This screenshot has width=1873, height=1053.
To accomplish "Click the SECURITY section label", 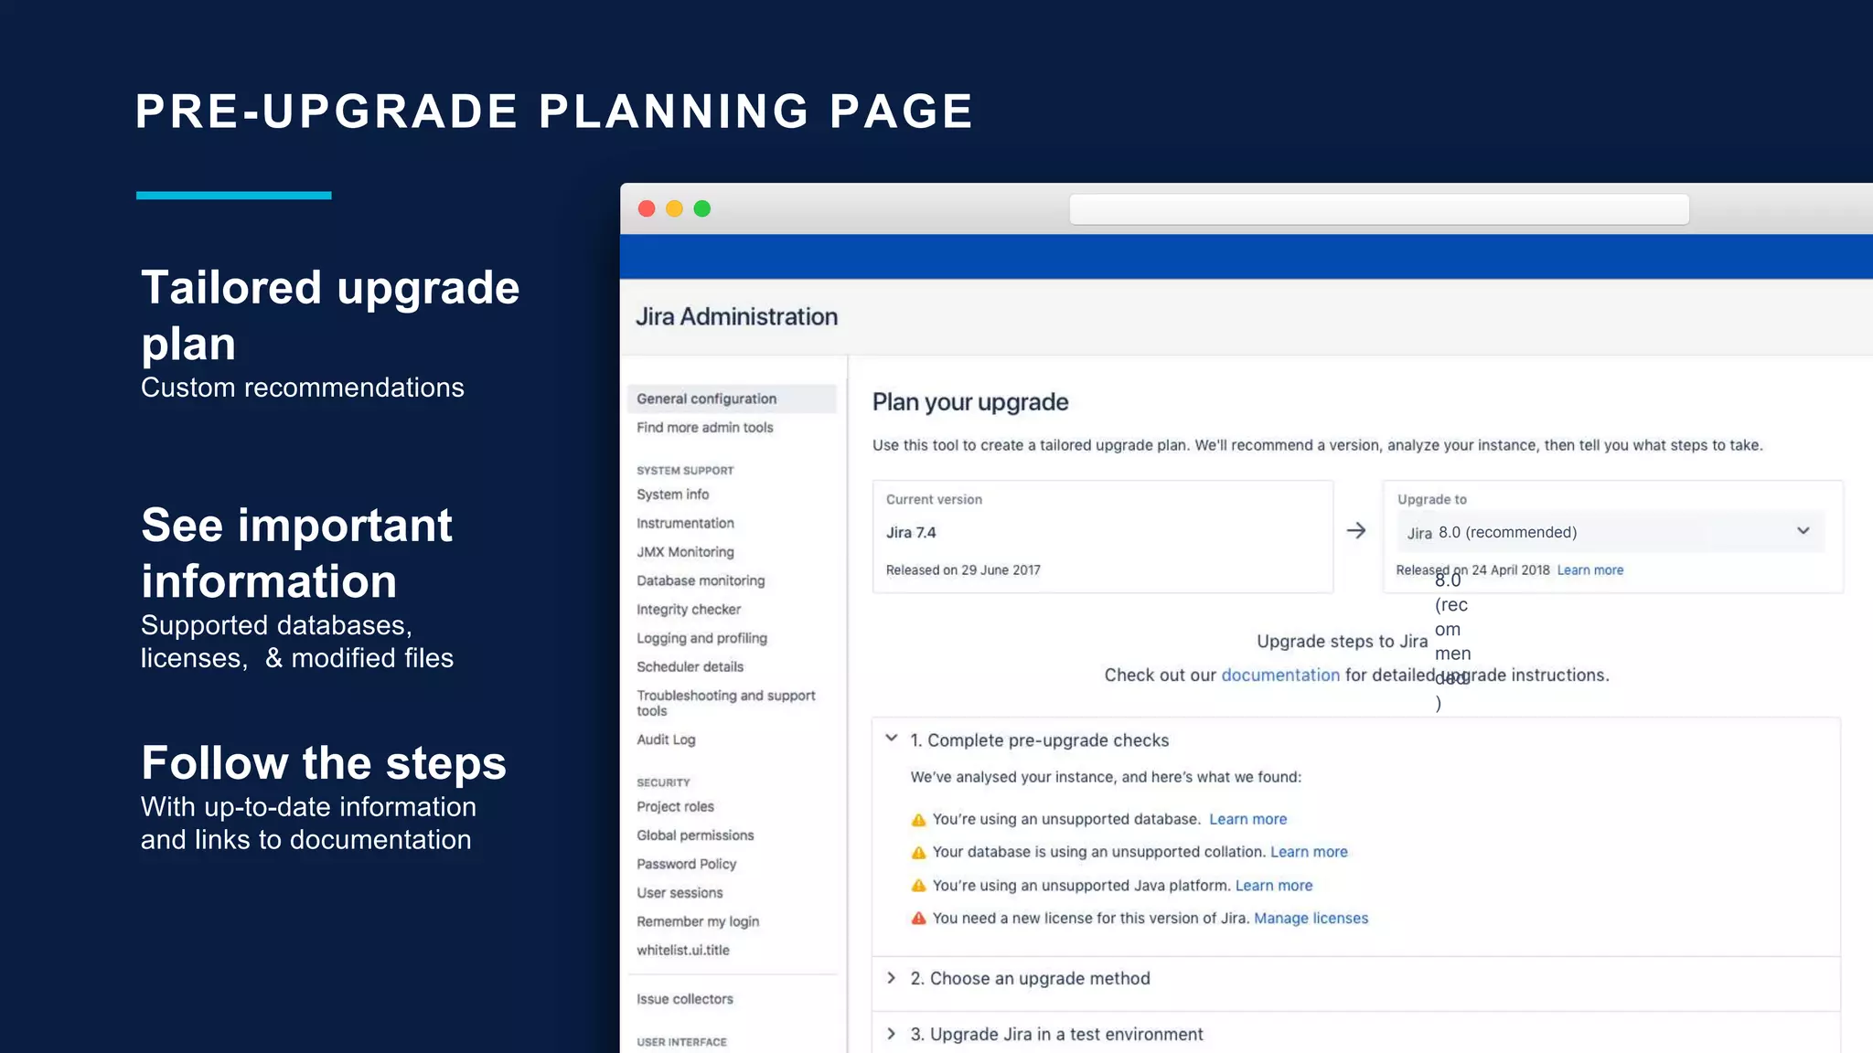I will pos(663,783).
